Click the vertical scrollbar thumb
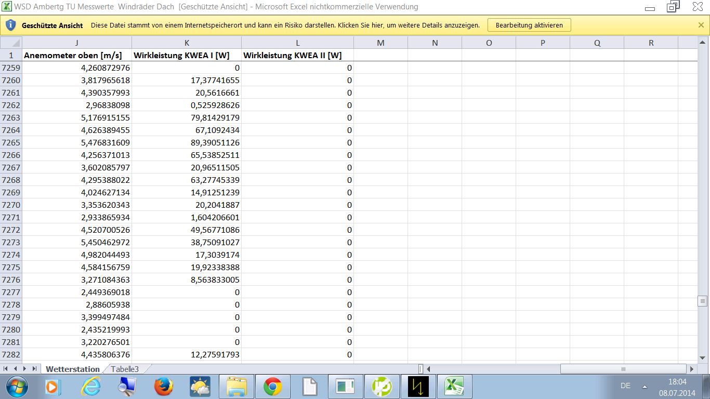Image resolution: width=710 pixels, height=399 pixels. pos(703,301)
